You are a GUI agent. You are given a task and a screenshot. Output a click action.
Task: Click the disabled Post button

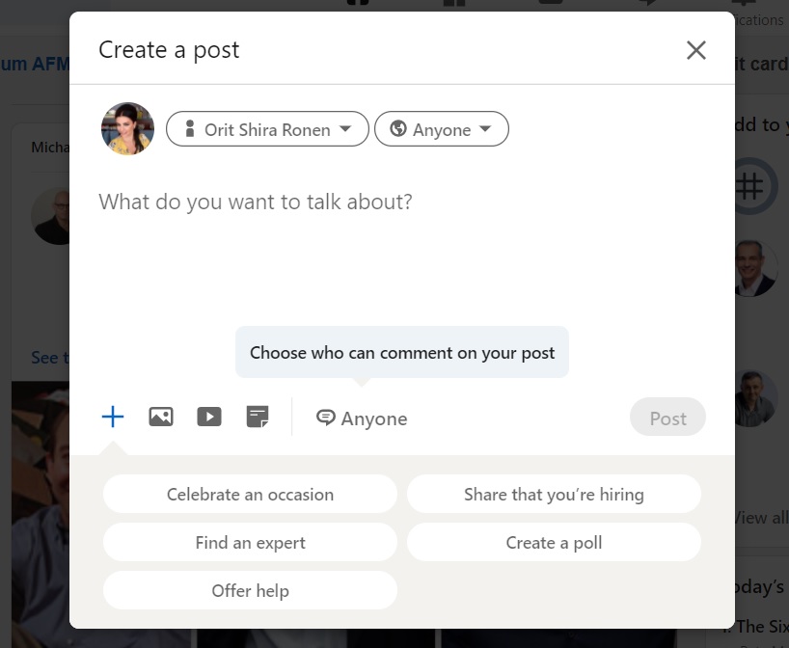pyautogui.click(x=667, y=418)
